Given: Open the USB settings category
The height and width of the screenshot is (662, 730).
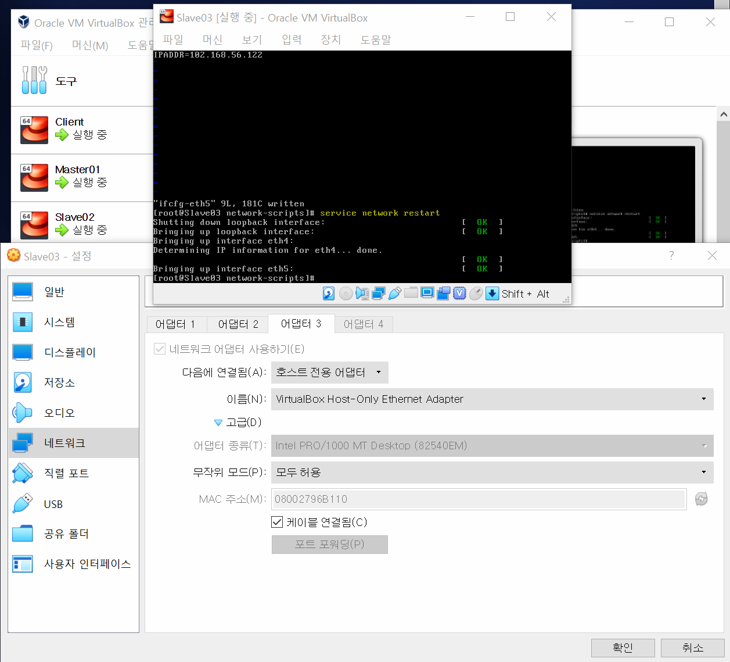Looking at the screenshot, I should coord(74,504).
